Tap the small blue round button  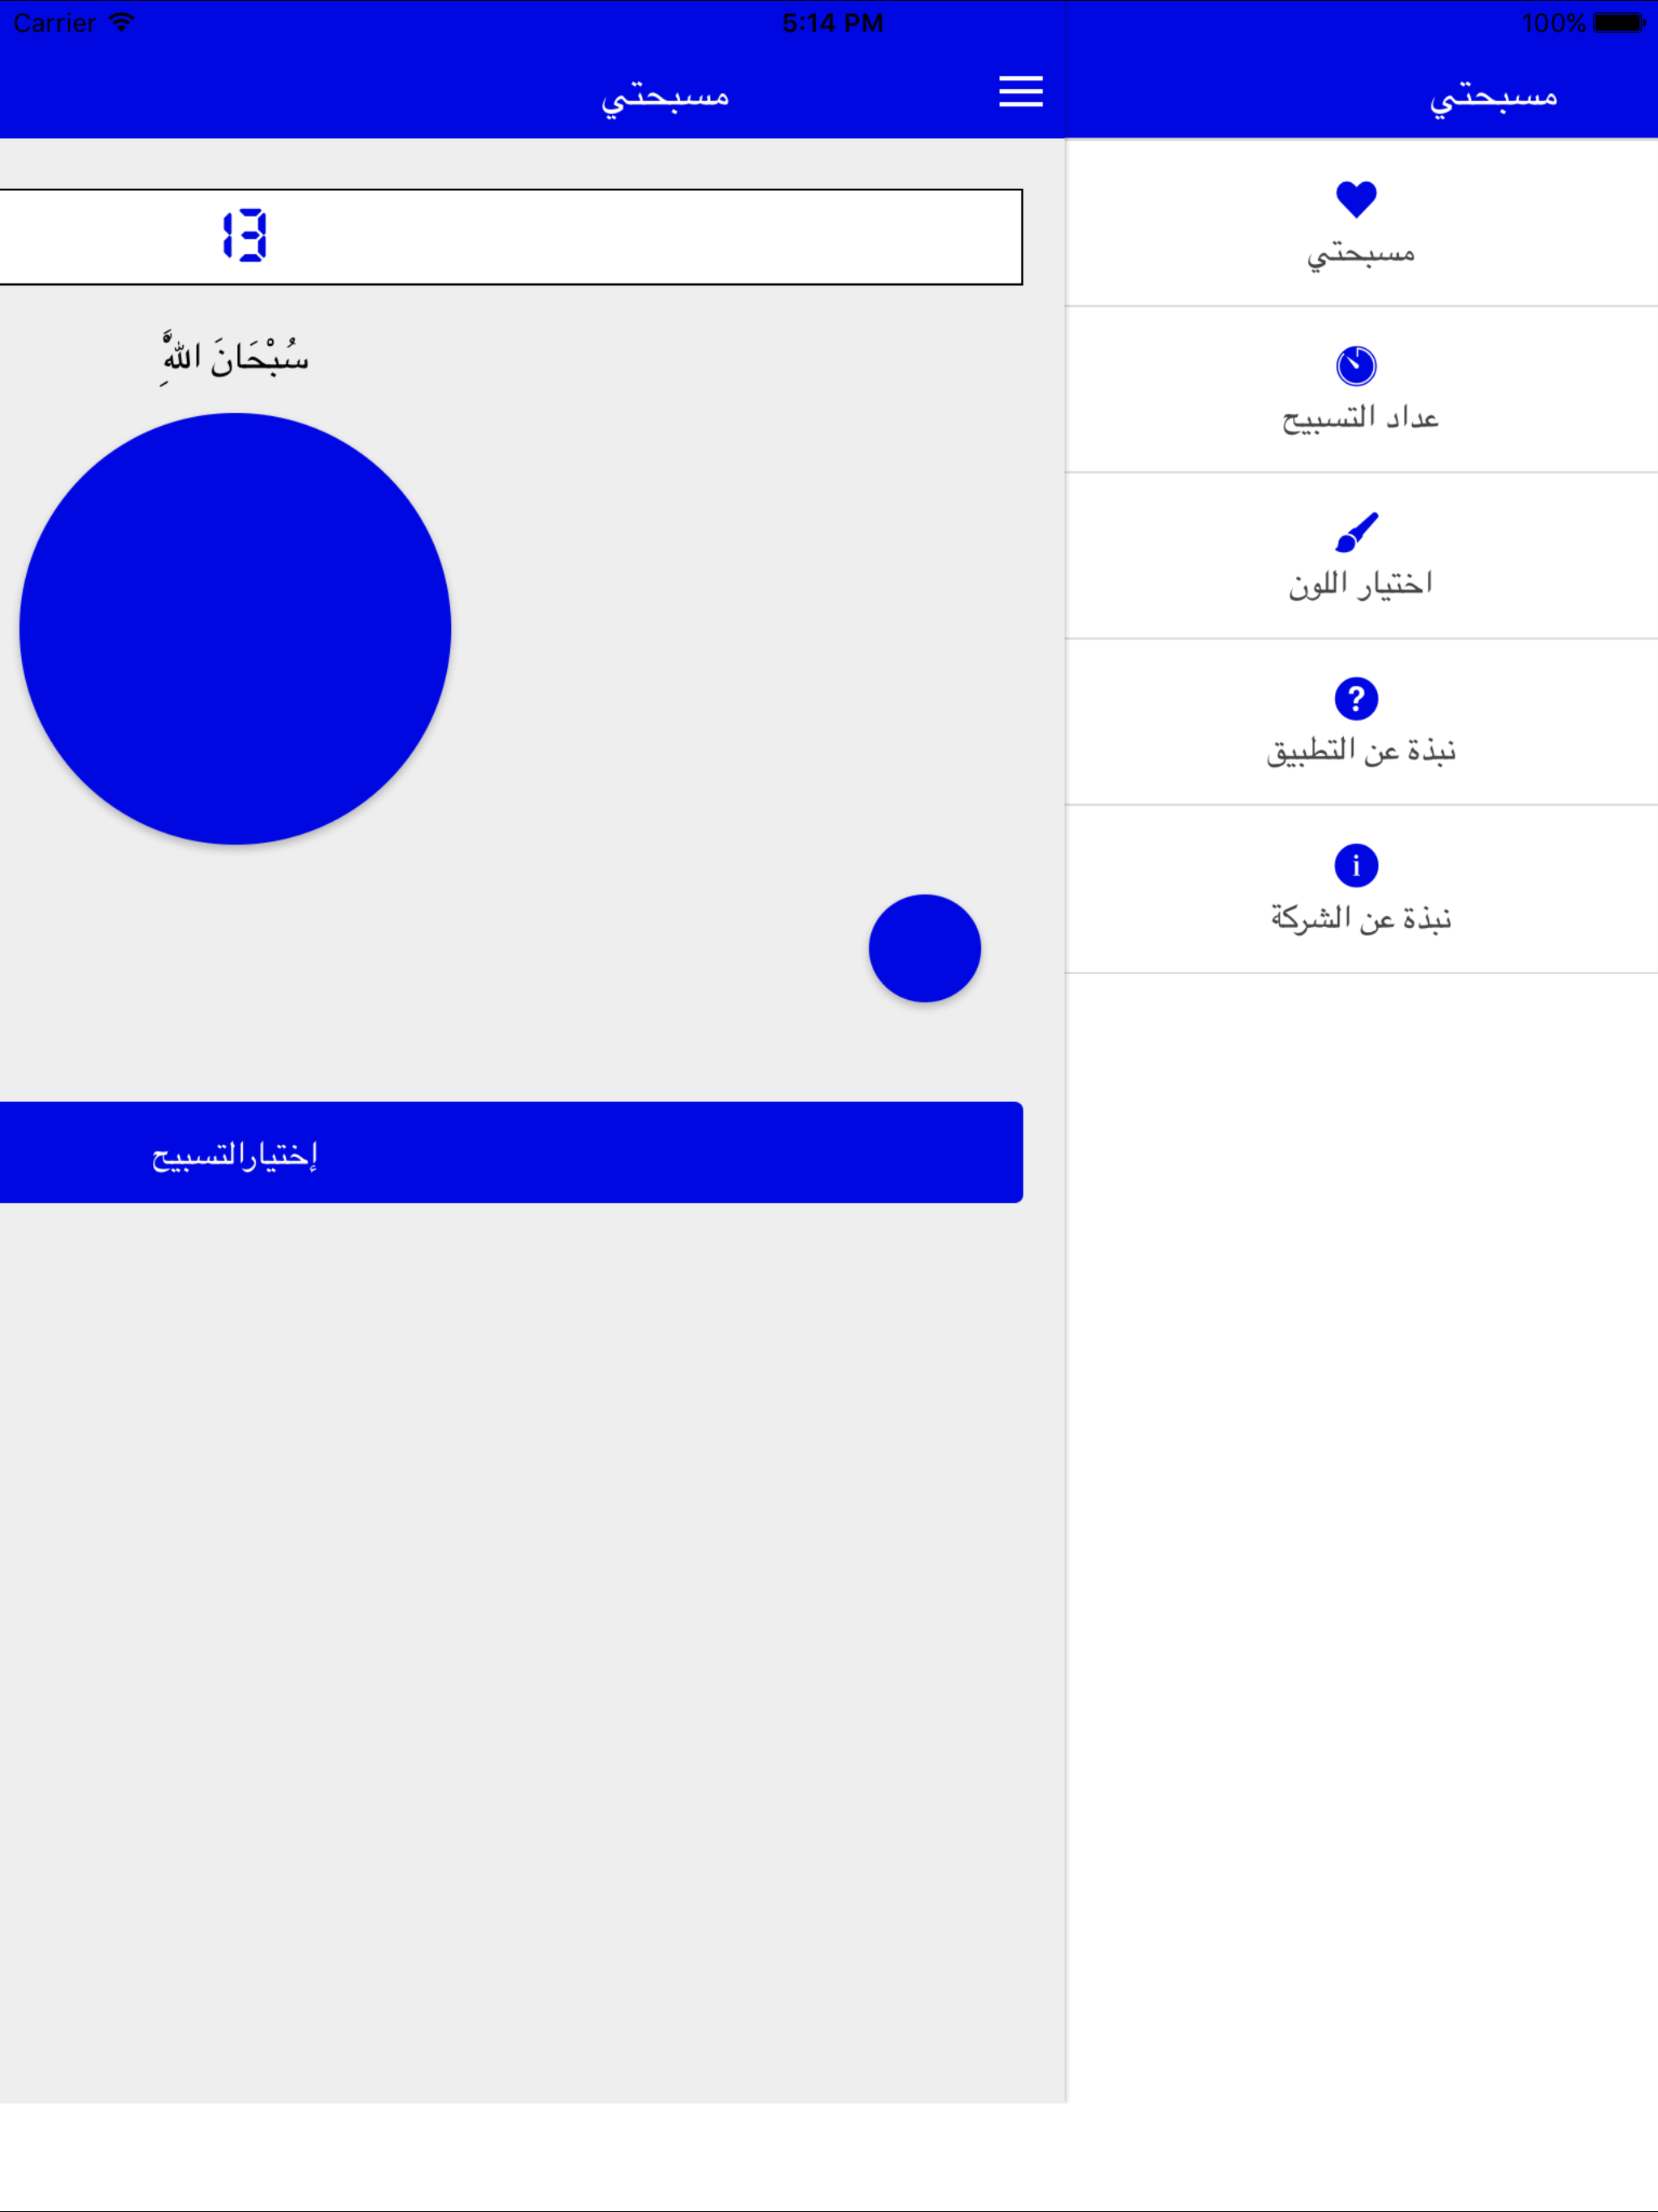925,948
